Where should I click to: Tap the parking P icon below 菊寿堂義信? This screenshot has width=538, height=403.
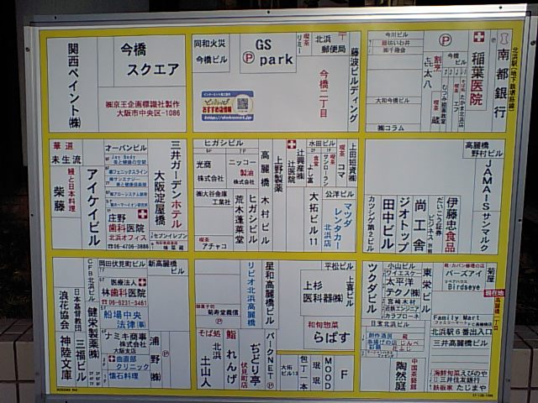click(219, 321)
